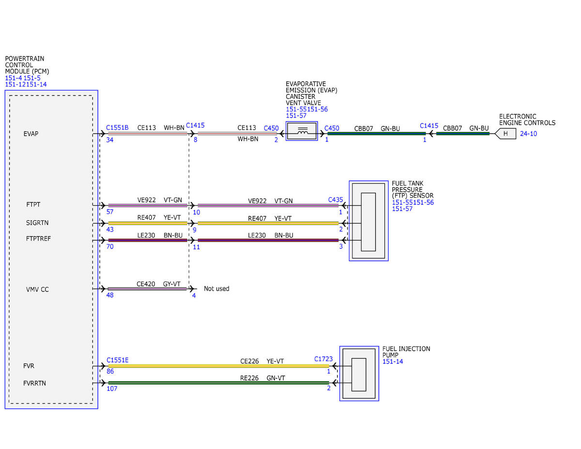Open page link 151-4 under PCM title
581x449 pixels.
(13, 77)
